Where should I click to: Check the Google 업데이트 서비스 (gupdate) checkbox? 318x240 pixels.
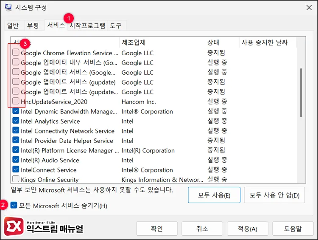point(16,82)
